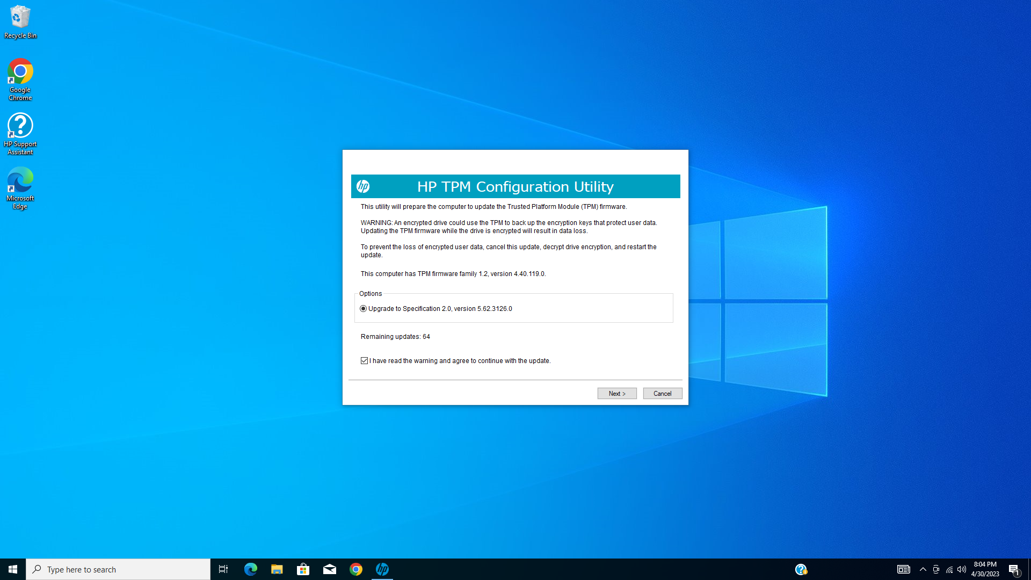Launch File Explorer from the taskbar

pos(277,569)
